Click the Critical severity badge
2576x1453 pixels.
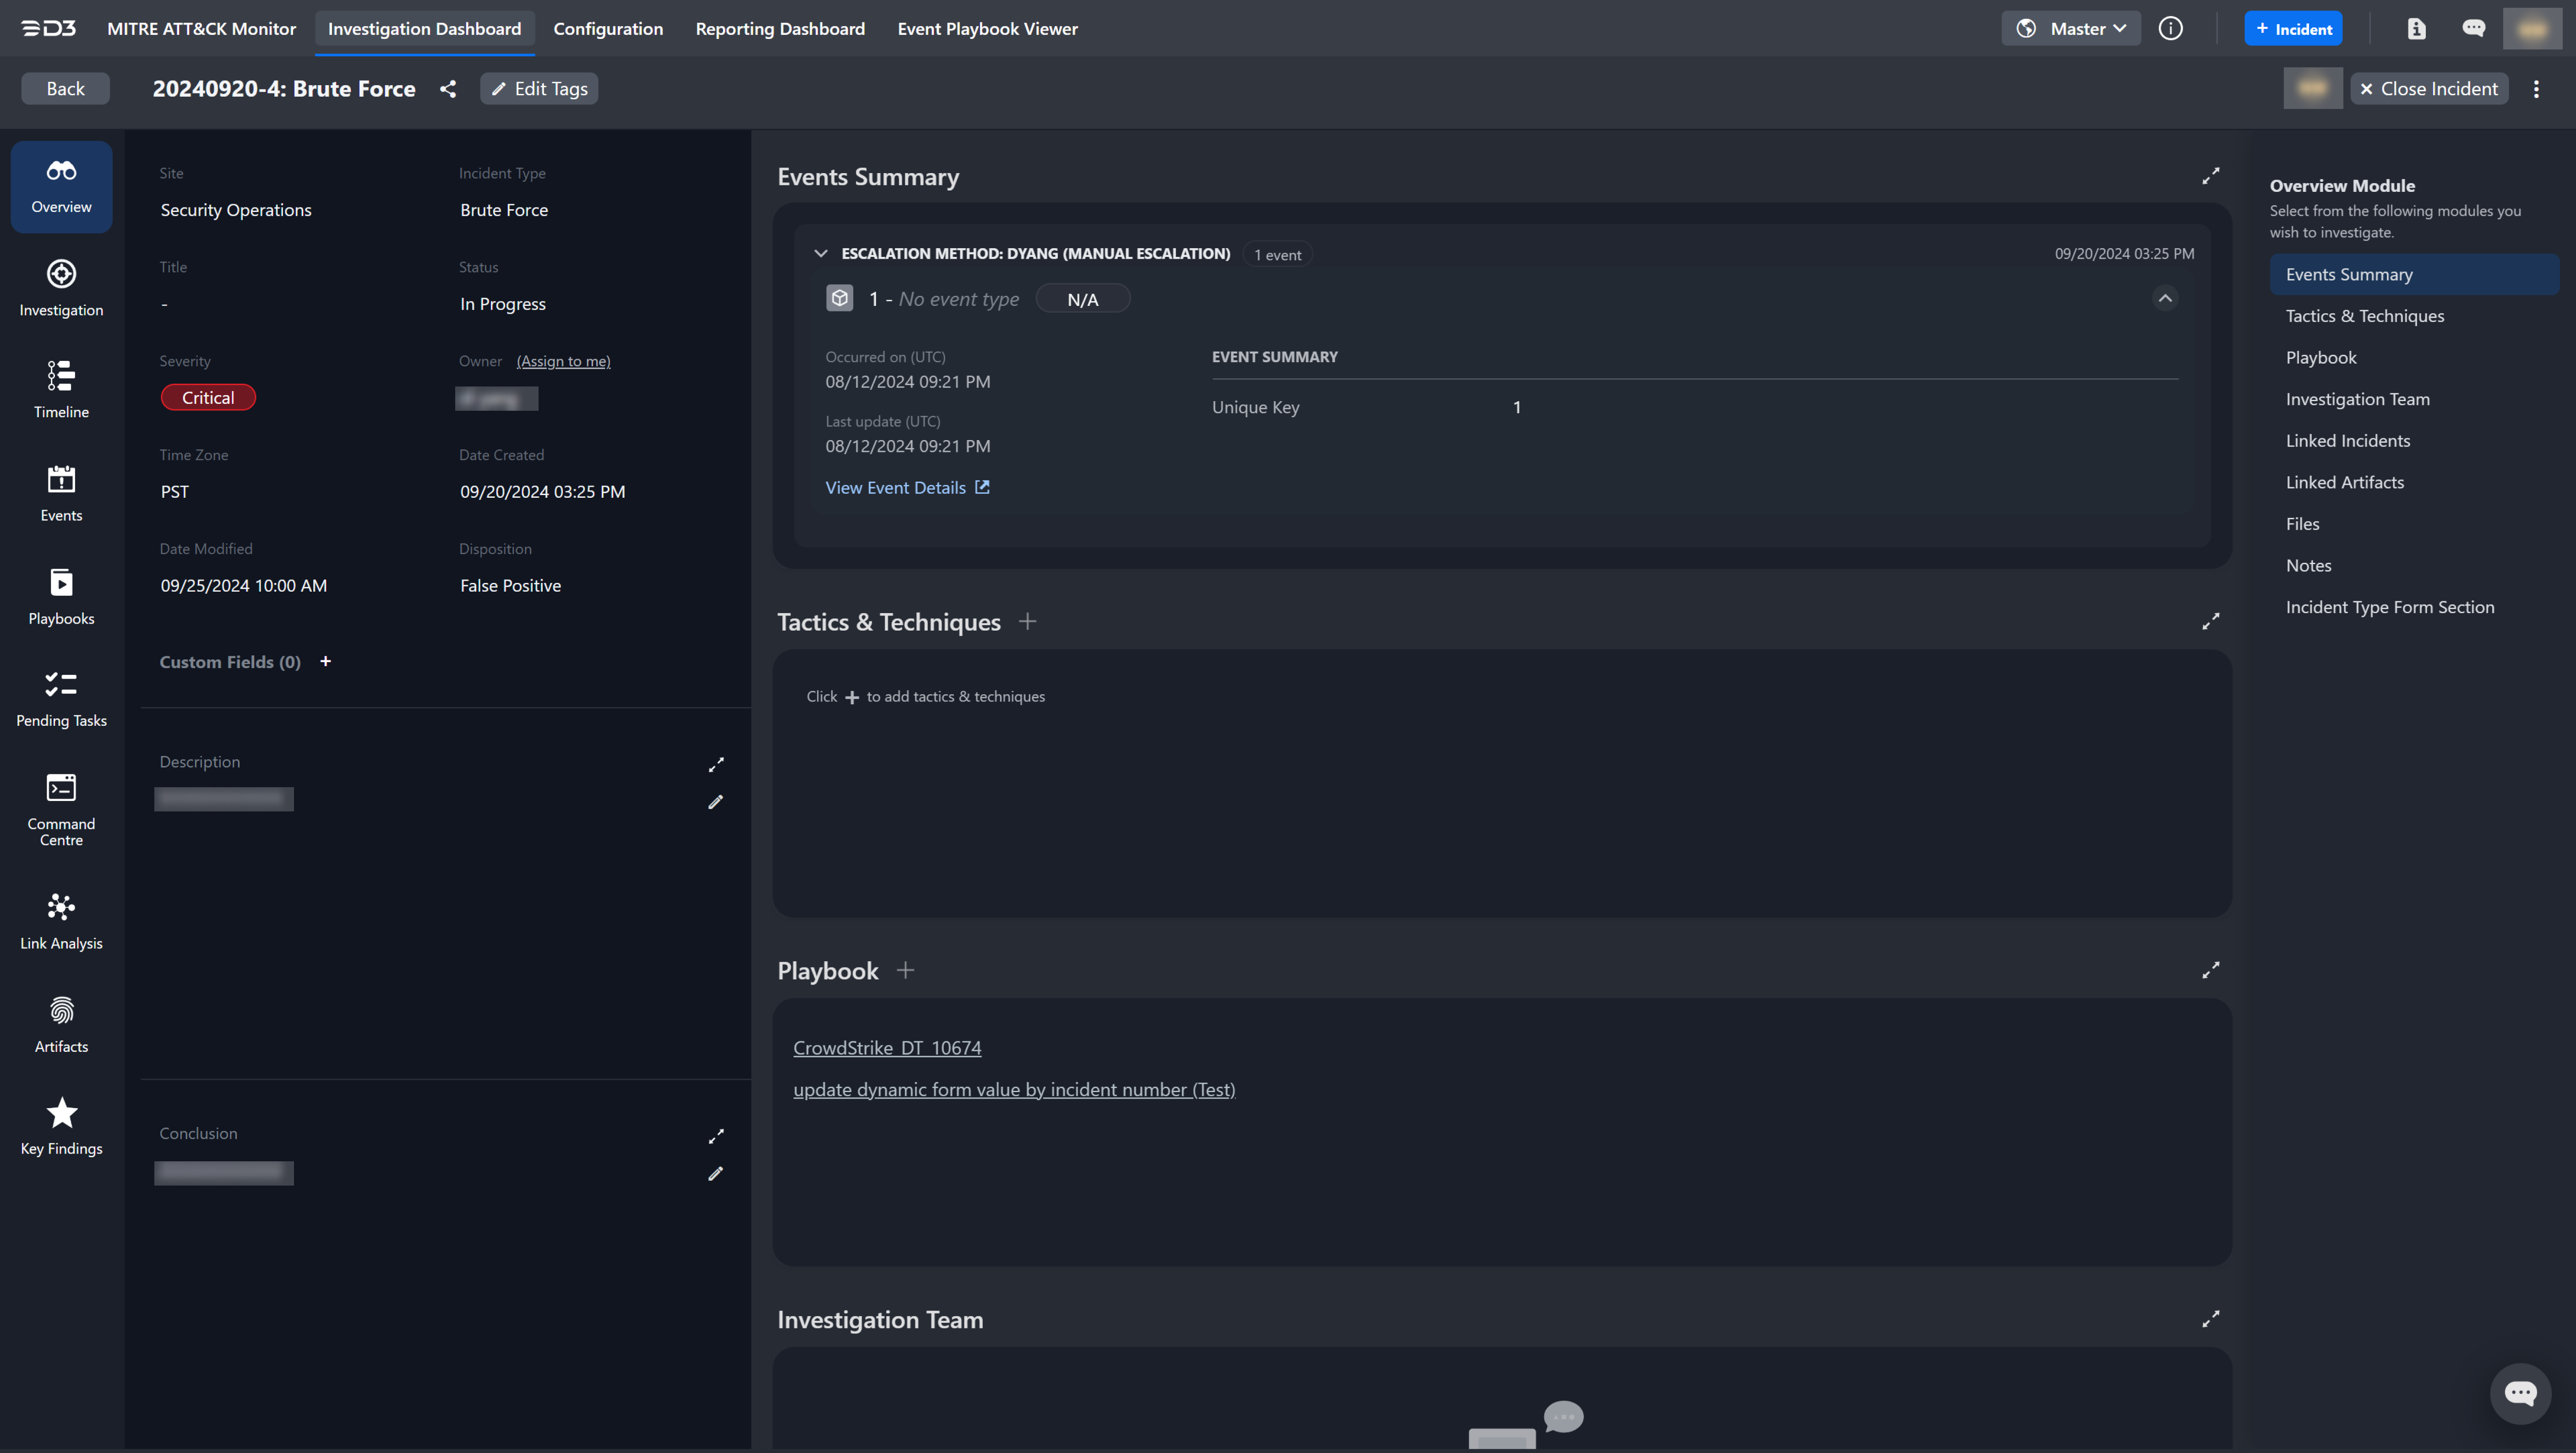(x=208, y=398)
